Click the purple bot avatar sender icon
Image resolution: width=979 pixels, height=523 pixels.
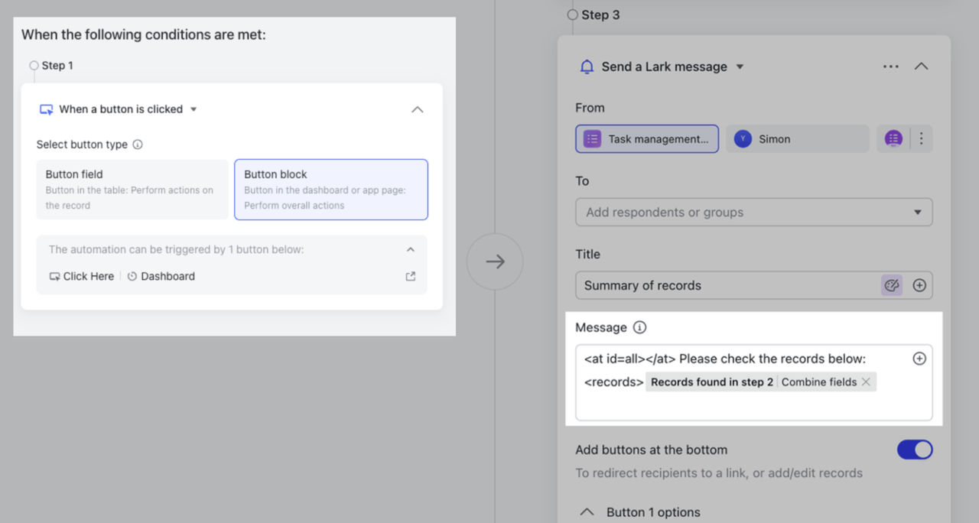(893, 139)
